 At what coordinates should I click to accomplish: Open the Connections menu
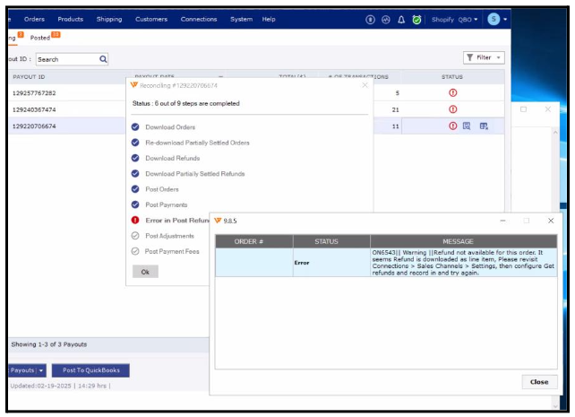point(198,19)
